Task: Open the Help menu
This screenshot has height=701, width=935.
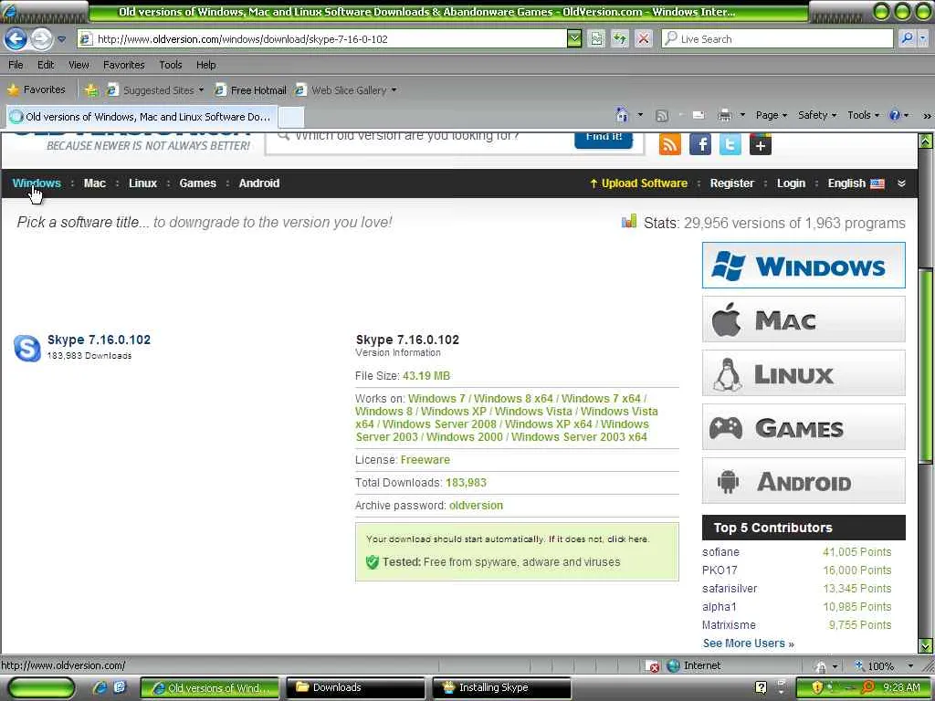Action: pos(206,65)
